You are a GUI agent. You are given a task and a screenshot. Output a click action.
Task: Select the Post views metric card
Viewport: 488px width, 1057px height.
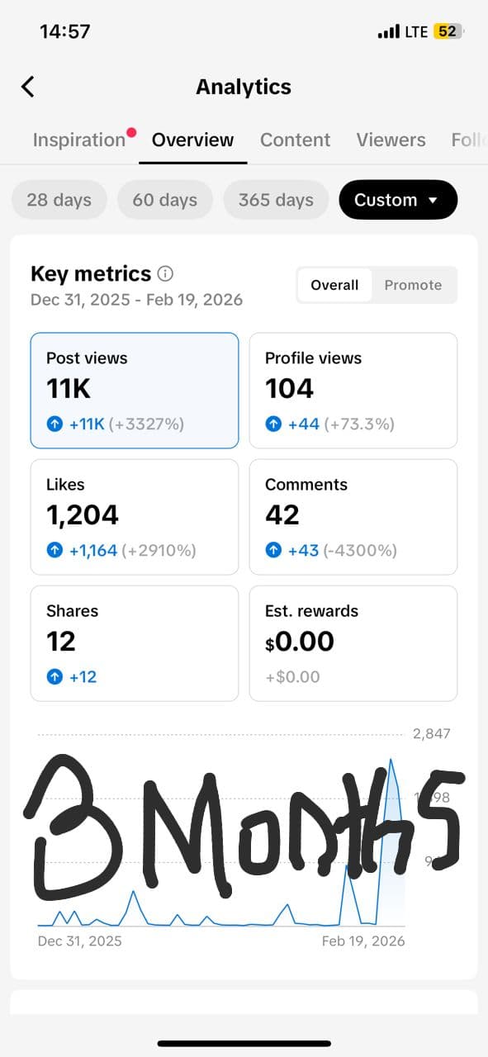click(x=134, y=390)
